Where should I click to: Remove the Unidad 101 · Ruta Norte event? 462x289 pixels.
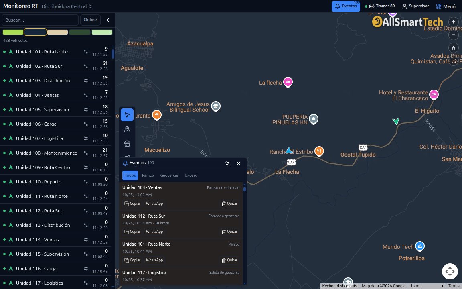click(x=229, y=261)
